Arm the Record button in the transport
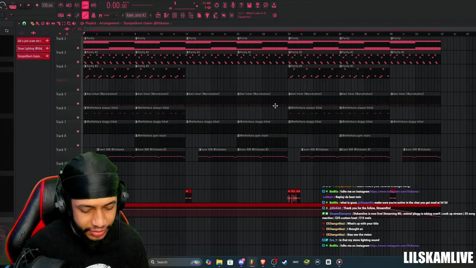 (37, 5)
